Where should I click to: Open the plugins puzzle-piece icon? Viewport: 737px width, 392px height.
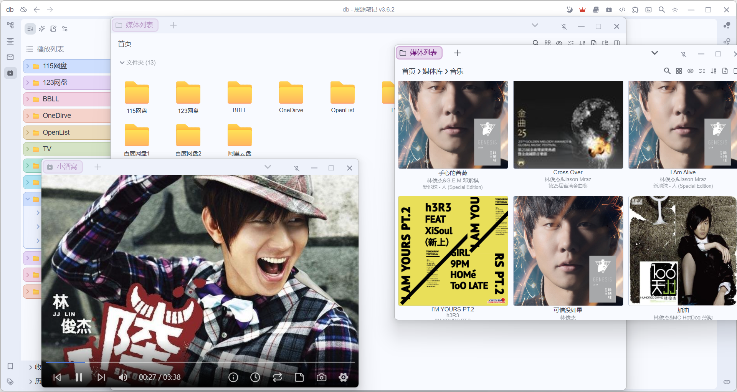pos(635,10)
